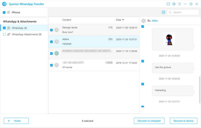
Task: Check the WhatsApp Attachments (9) checkbox
Action: 4,34
